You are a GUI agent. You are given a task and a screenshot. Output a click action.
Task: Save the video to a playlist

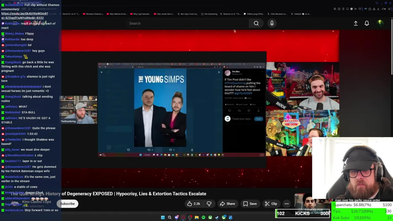coord(250,204)
